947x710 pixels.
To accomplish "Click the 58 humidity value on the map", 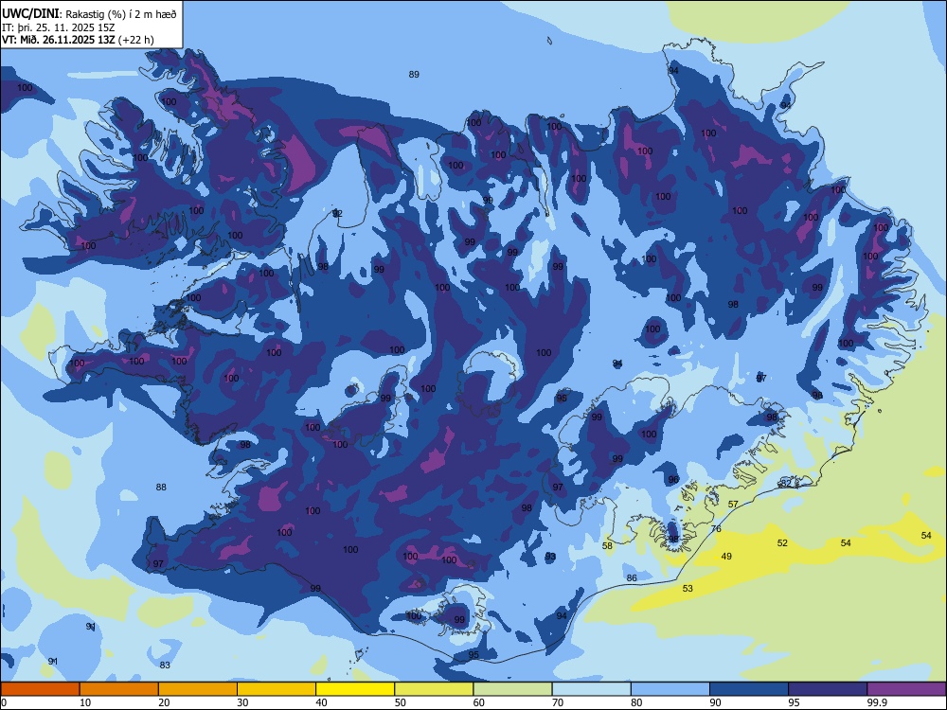I will 608,546.
